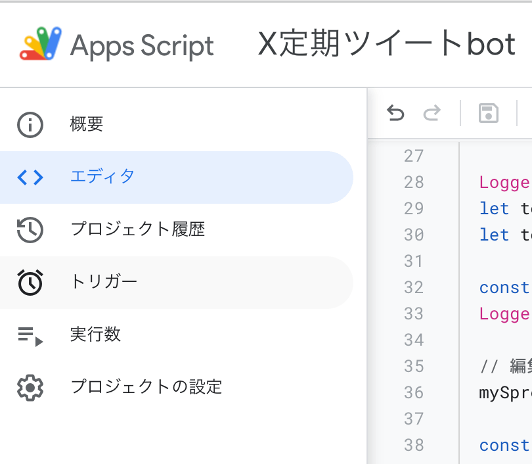Click the const keyword on line 32

505,288
